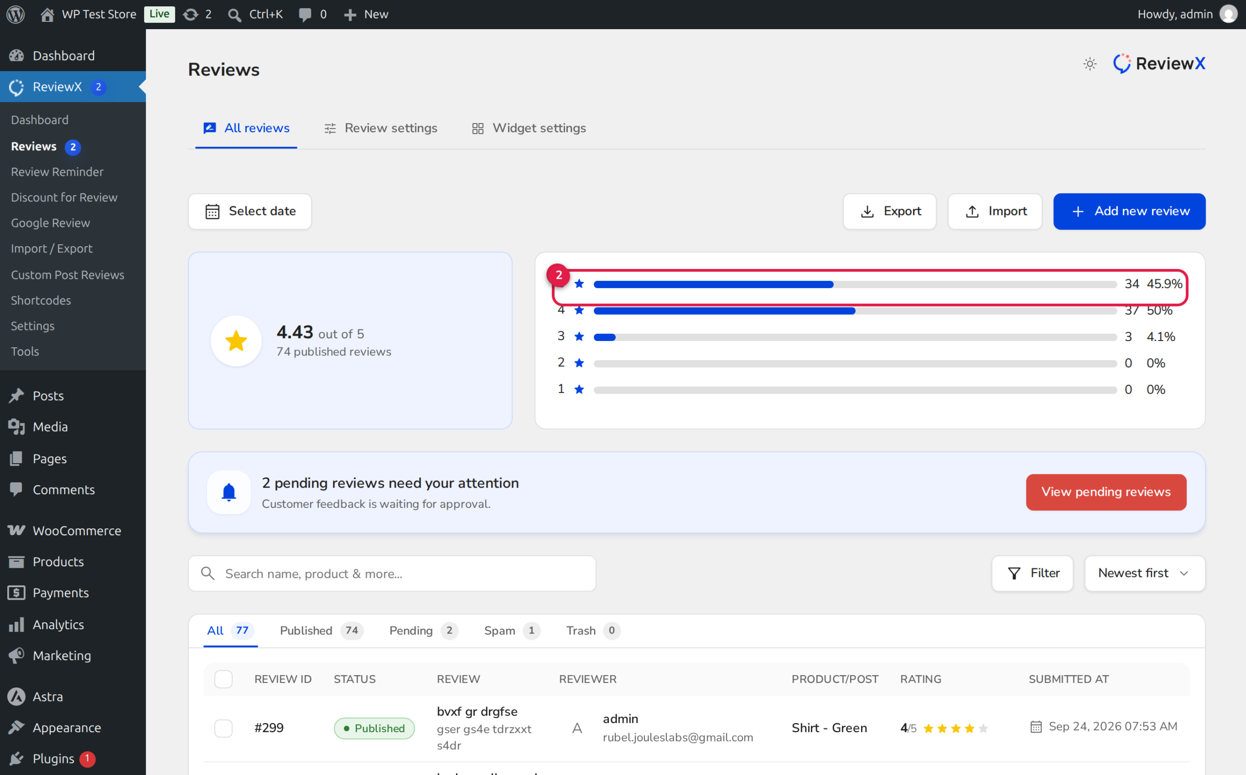This screenshot has height=775, width=1246.
Task: Open the Payments sidebar icon
Action: 17,593
